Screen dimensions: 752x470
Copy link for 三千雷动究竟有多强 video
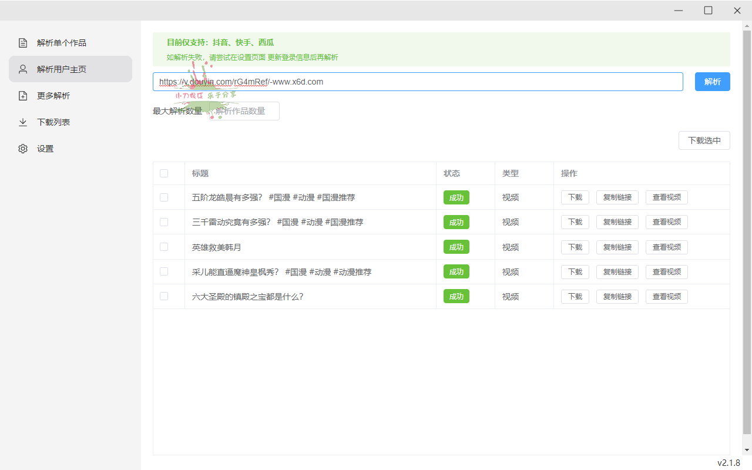click(x=617, y=222)
